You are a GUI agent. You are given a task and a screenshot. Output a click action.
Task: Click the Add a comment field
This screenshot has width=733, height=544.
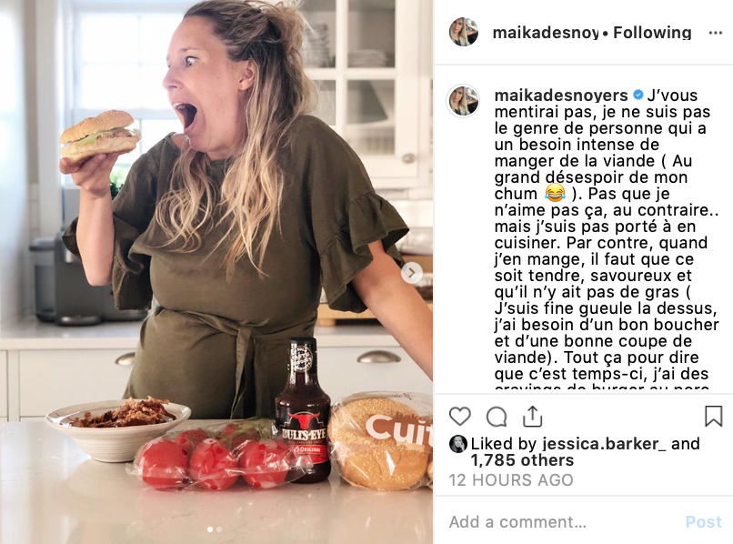coord(561,521)
